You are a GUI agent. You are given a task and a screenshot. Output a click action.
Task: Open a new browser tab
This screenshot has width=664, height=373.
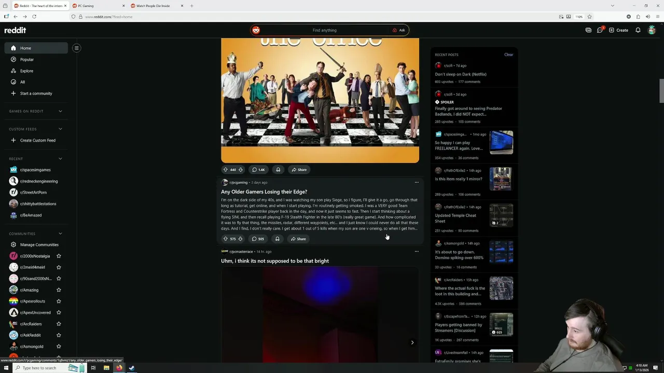tap(191, 6)
